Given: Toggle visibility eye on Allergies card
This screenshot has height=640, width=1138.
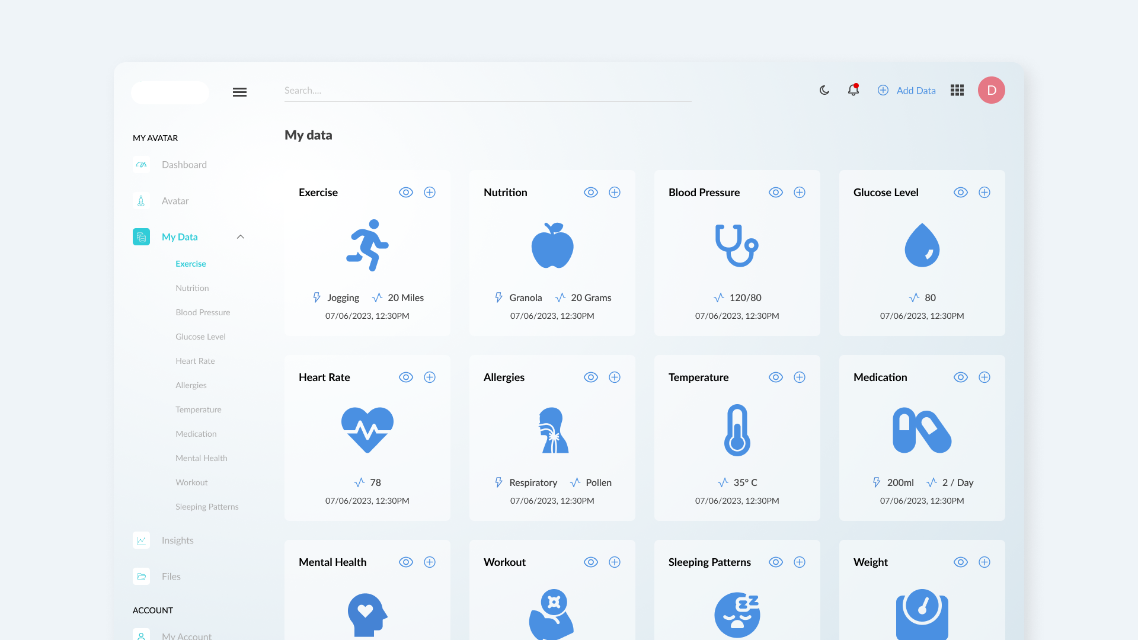Looking at the screenshot, I should tap(591, 377).
